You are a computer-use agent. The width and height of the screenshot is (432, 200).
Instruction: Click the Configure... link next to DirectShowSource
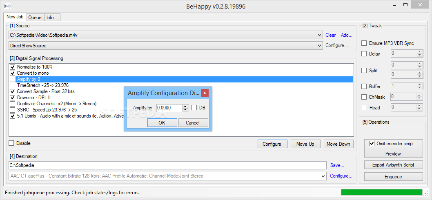point(336,45)
